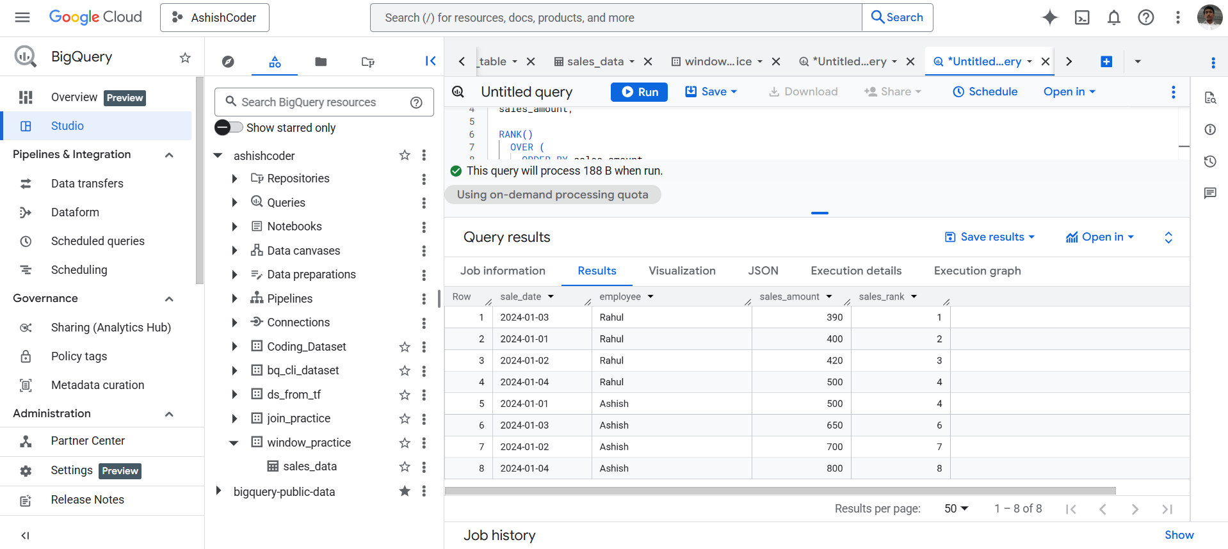Open more actions for window_practice dataset
This screenshot has width=1228, height=549.
(x=424, y=443)
